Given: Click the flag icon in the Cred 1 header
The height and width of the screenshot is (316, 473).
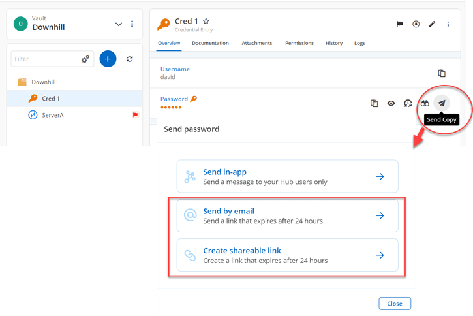Looking at the screenshot, I should [400, 24].
